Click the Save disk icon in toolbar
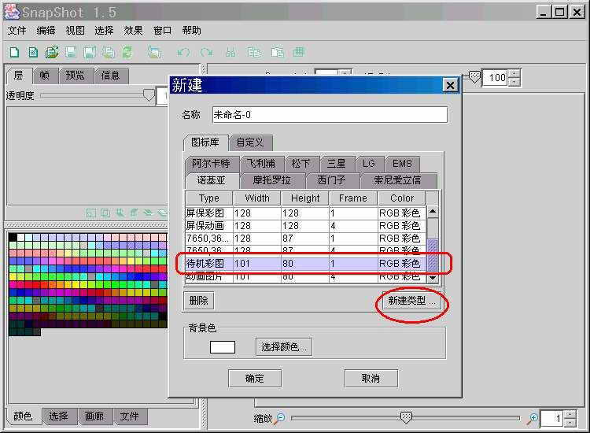This screenshot has width=590, height=433. pyautogui.click(x=71, y=53)
